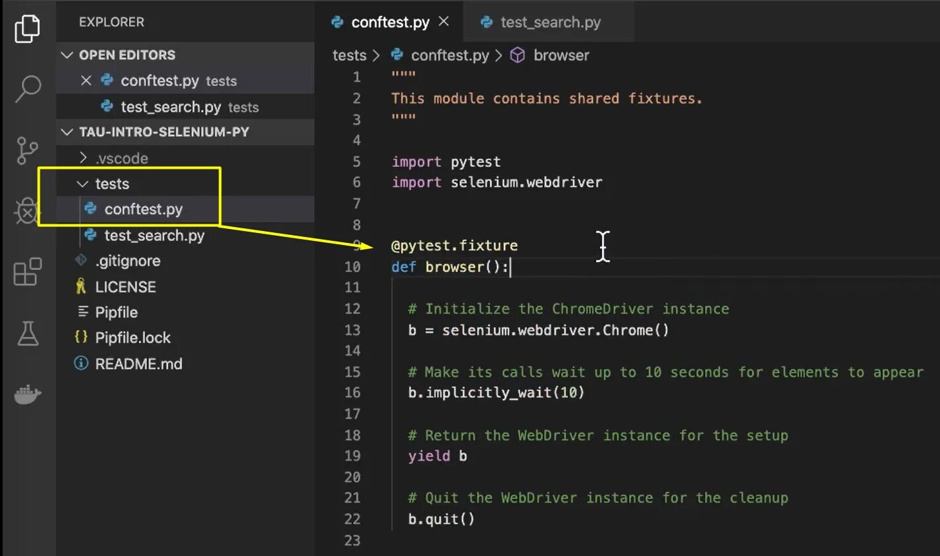Image resolution: width=940 pixels, height=556 pixels.
Task: Switch to the test_search.py tab
Action: pyautogui.click(x=549, y=22)
